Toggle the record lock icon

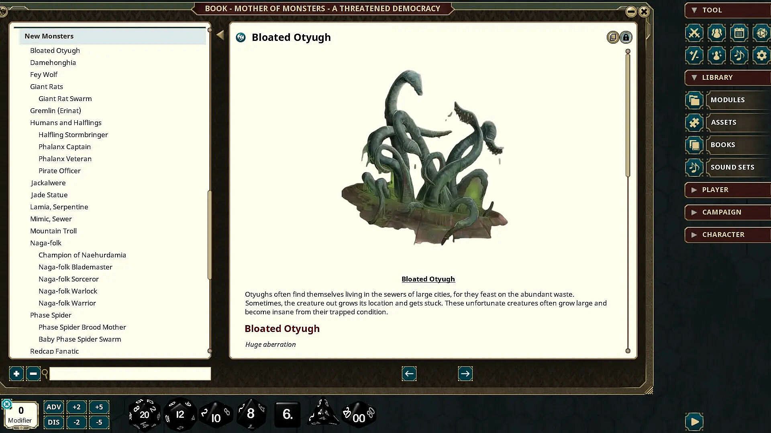click(626, 37)
